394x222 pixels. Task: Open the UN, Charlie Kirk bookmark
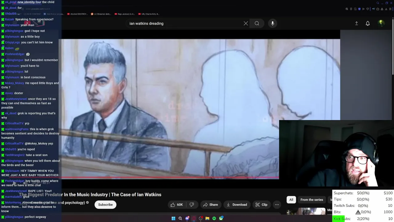[x=149, y=14]
